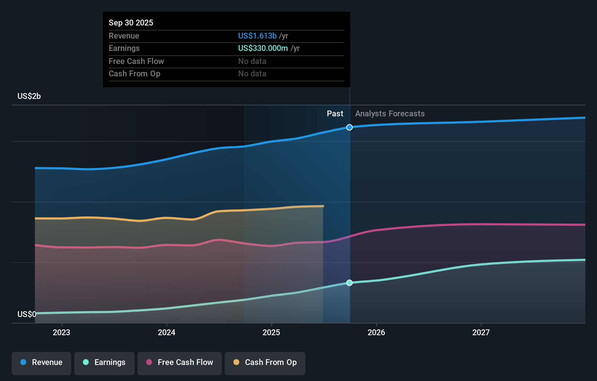Switch to the Analysts Forecasts section
The width and height of the screenshot is (597, 381).
[389, 113]
